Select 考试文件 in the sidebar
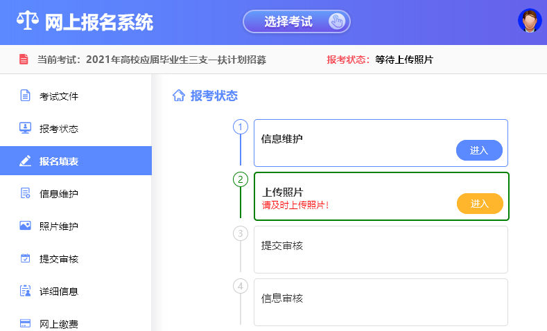Screen dimensions: 547x331 pos(59,96)
